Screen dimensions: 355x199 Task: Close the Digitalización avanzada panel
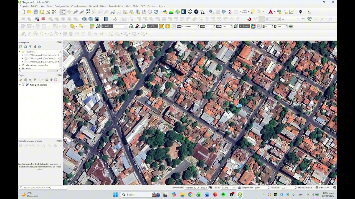pos(60,141)
